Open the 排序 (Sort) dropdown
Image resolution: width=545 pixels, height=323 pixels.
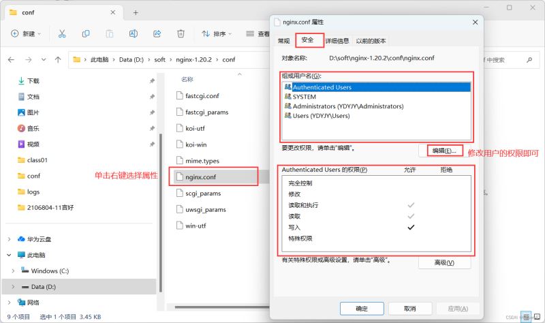(217, 33)
